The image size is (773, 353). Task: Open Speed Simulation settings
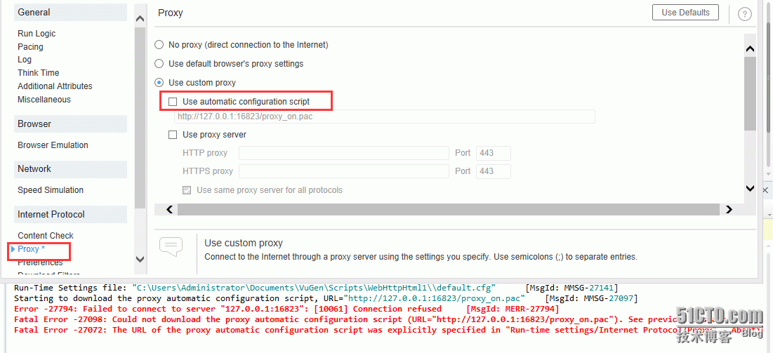point(51,189)
